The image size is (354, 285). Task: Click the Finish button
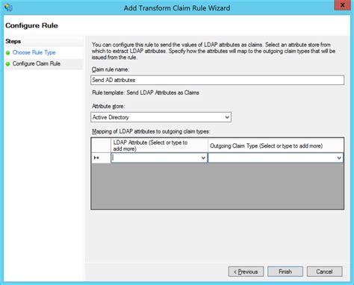point(285,272)
